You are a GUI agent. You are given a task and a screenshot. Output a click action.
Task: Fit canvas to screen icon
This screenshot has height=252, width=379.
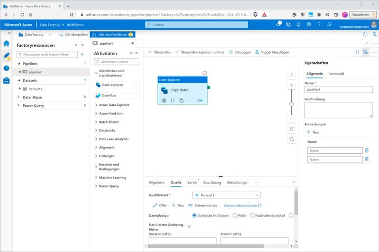pyautogui.click(x=292, y=129)
